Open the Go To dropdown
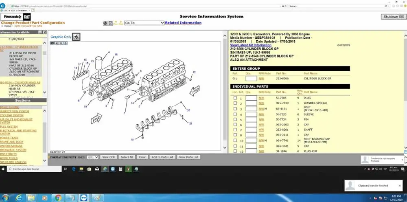This screenshot has height=202, width=407. click(144, 23)
